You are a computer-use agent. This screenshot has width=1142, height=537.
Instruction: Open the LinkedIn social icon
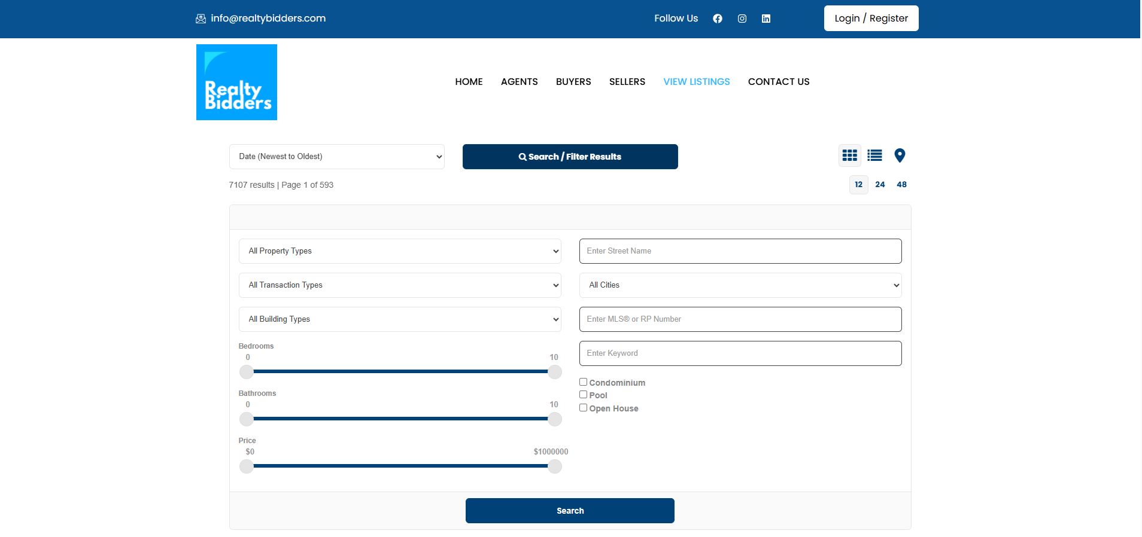point(766,19)
